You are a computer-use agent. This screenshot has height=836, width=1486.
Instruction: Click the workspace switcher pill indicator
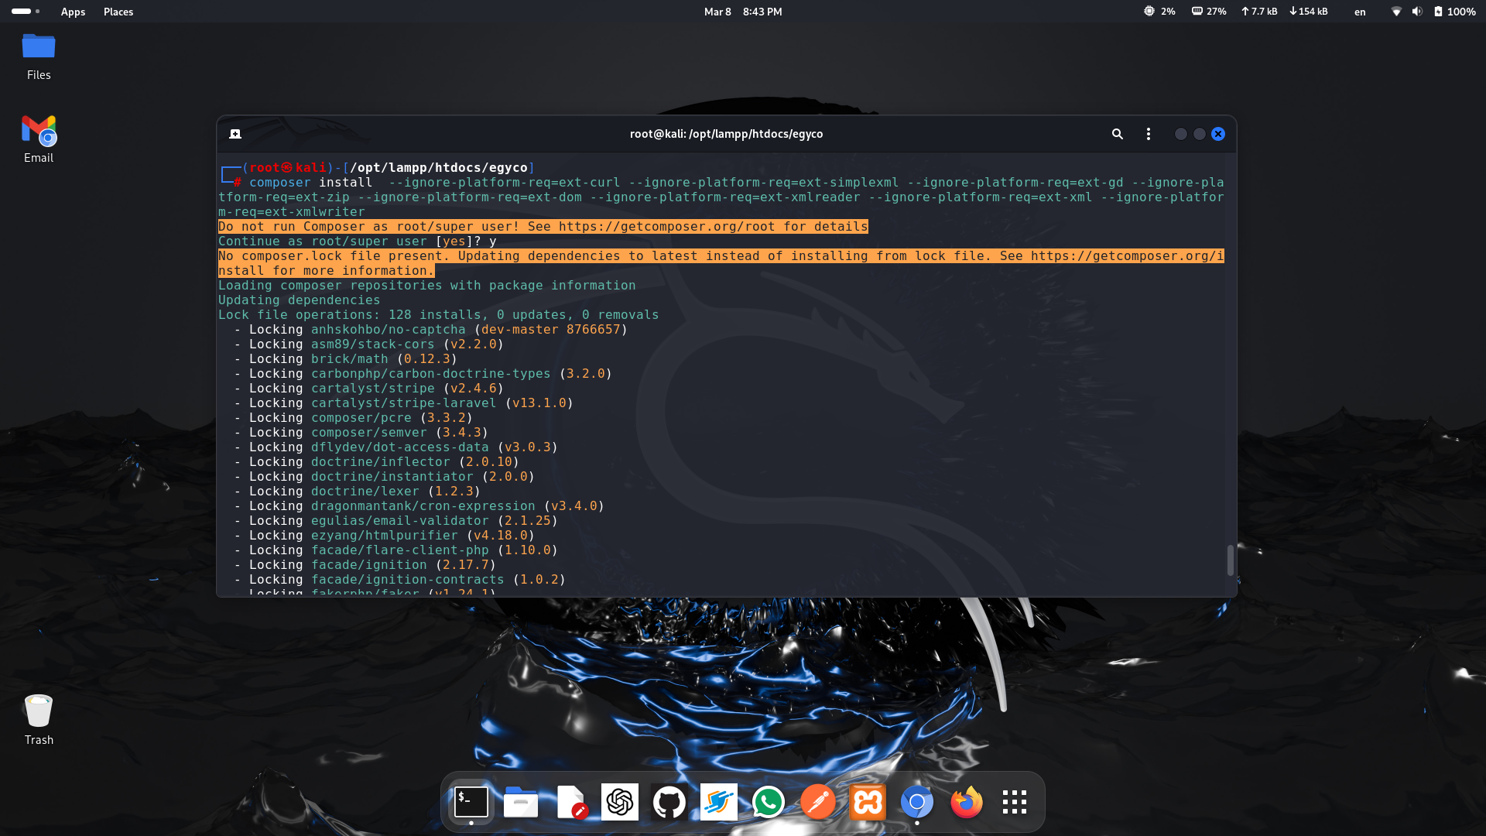(x=22, y=12)
